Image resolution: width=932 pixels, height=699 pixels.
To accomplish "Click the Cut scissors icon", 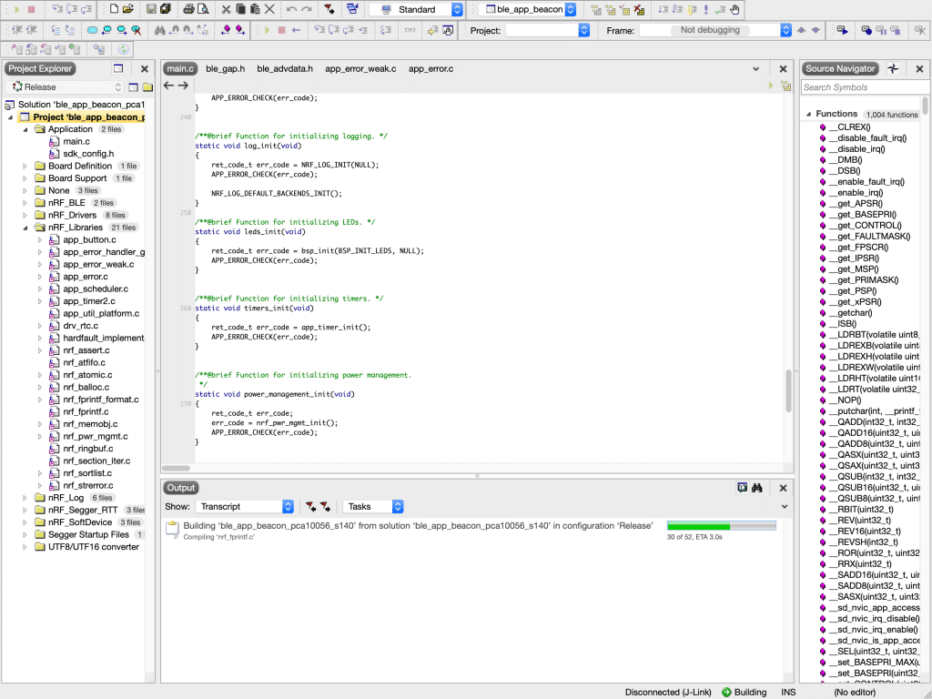I will pos(226,9).
